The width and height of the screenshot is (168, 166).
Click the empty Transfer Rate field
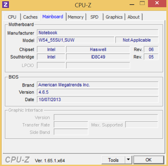click(71, 124)
